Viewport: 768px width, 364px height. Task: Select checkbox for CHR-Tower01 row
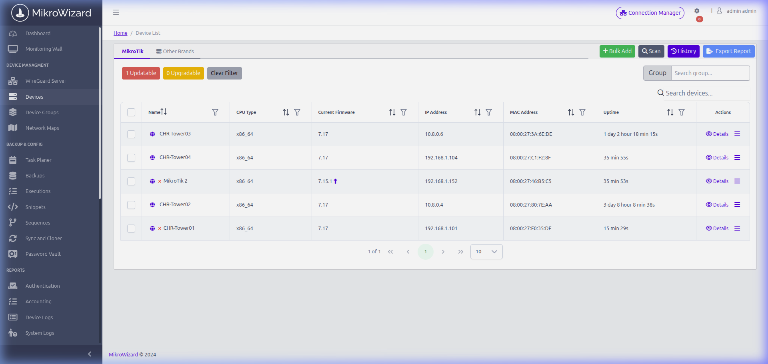[131, 229]
